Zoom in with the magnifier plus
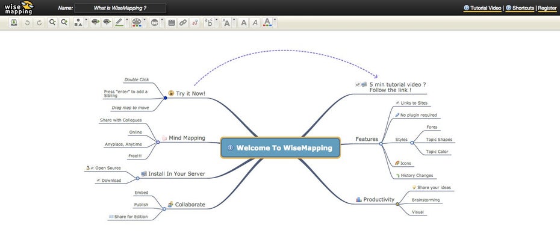Viewport: 560px width, 245px height. [64, 22]
